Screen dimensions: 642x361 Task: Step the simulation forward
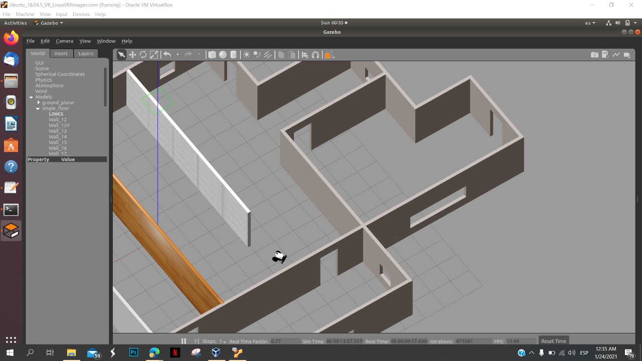(197, 341)
